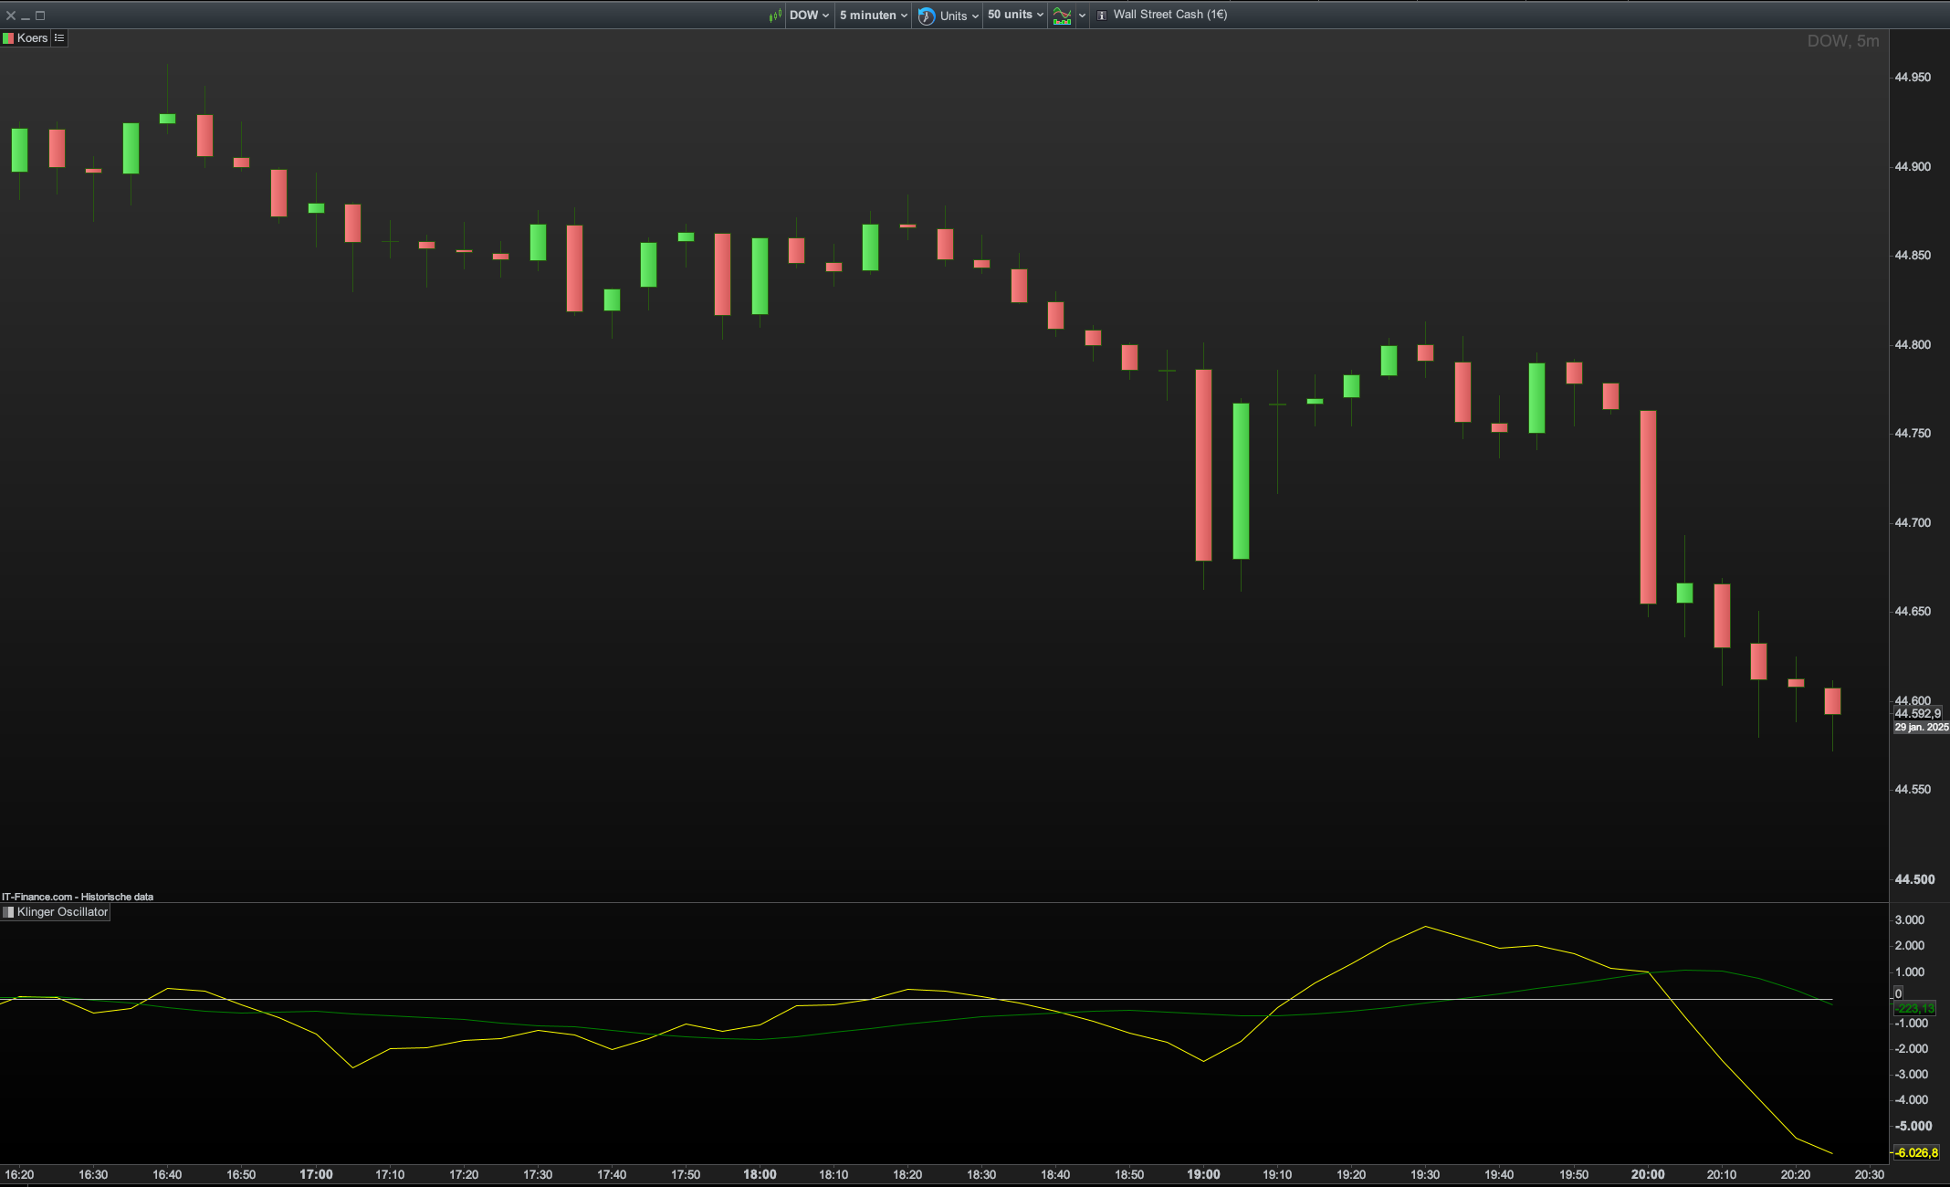This screenshot has width=1950, height=1187.
Task: Open the list icon beside Koers
Action: [59, 38]
